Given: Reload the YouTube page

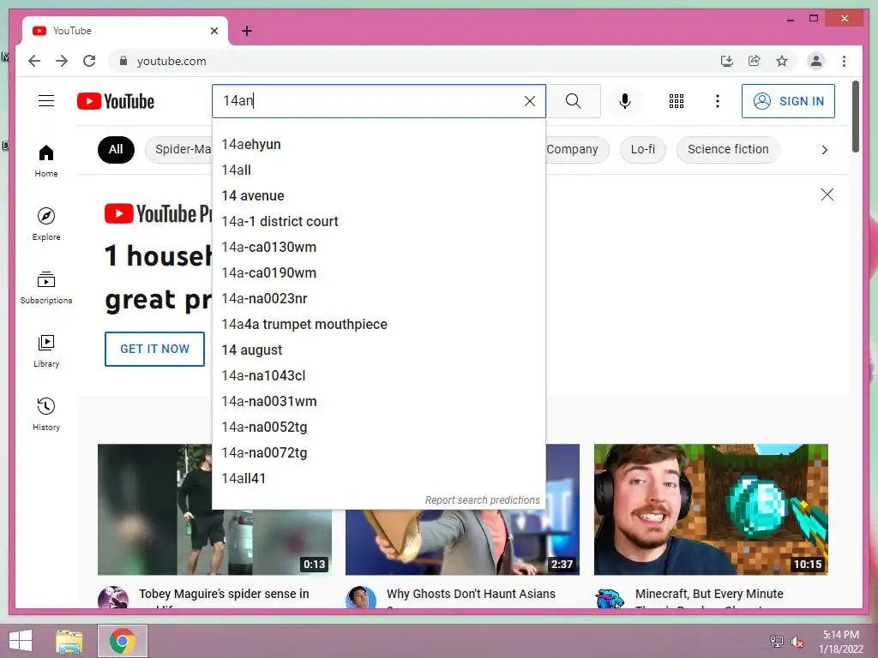Looking at the screenshot, I should point(89,61).
